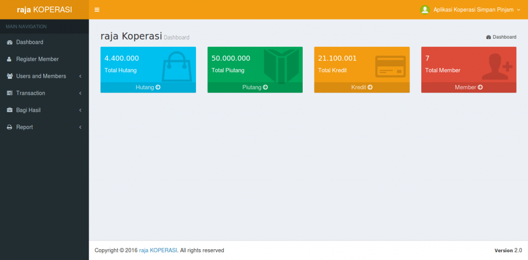Screen dimensions: 528x260
Task: Click the Users and Members group icon
Action: pyautogui.click(x=9, y=76)
